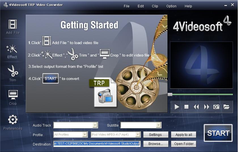Fast forward the preview video

pyautogui.click(x=207, y=107)
